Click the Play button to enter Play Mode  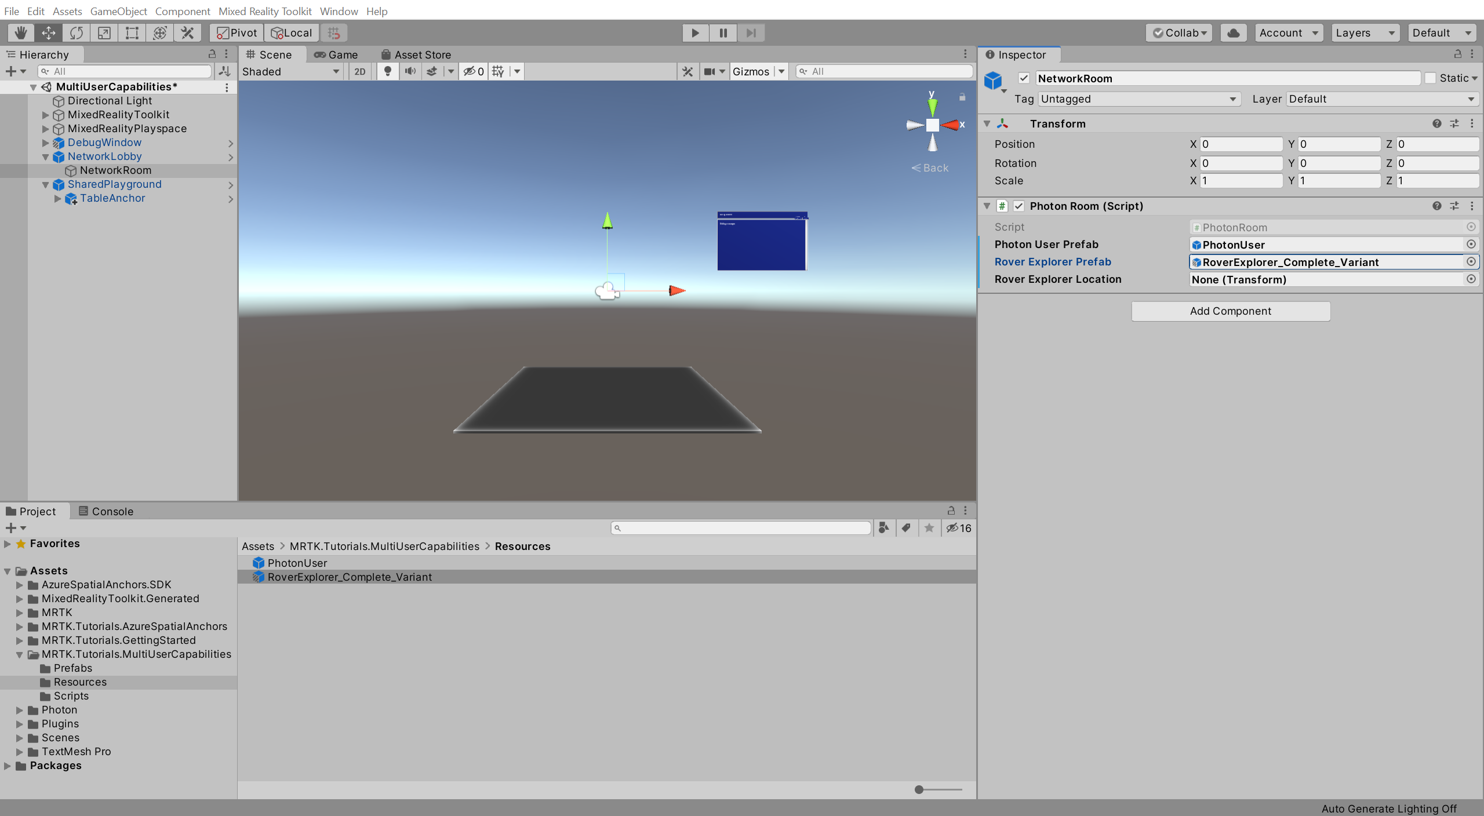[695, 32]
